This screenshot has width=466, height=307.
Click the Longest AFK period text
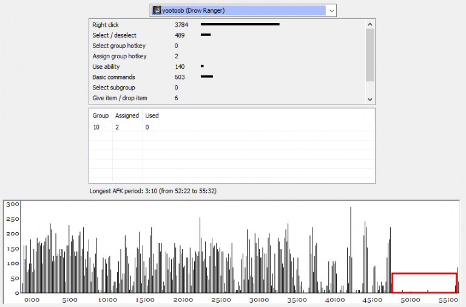pyautogui.click(x=153, y=191)
